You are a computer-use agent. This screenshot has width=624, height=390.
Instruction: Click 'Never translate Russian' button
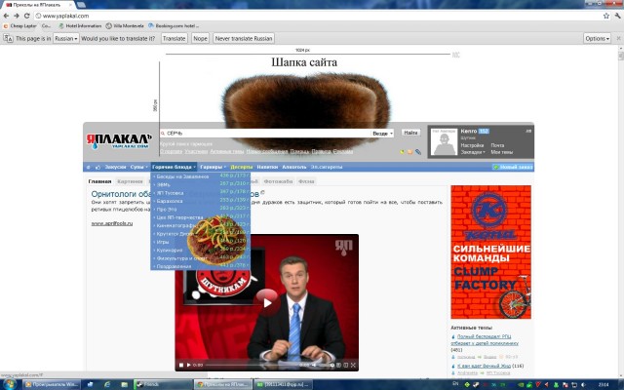click(x=244, y=39)
